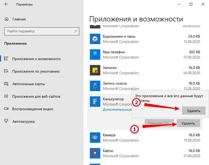This screenshot has width=209, height=165.
Task: Confirm Удалить in the popup
Action: (194, 111)
